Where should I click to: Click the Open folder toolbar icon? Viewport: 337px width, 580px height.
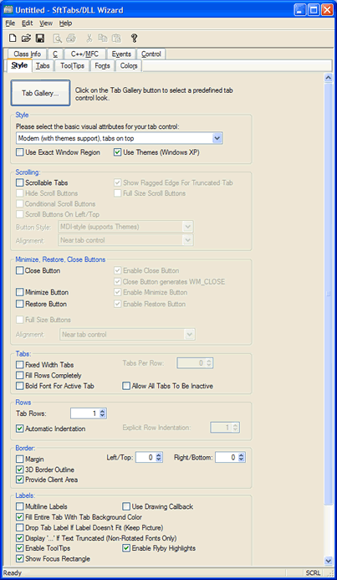[26, 38]
